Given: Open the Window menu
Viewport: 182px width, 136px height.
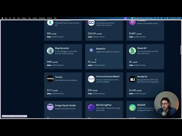Looking at the screenshot, I should pyautogui.click(x=49, y=18).
